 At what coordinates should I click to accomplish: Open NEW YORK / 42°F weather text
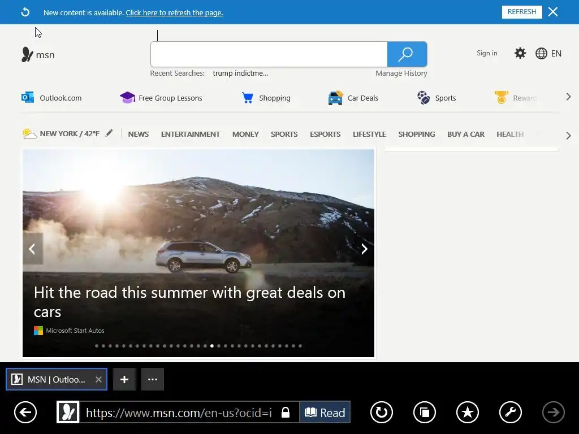coord(70,133)
